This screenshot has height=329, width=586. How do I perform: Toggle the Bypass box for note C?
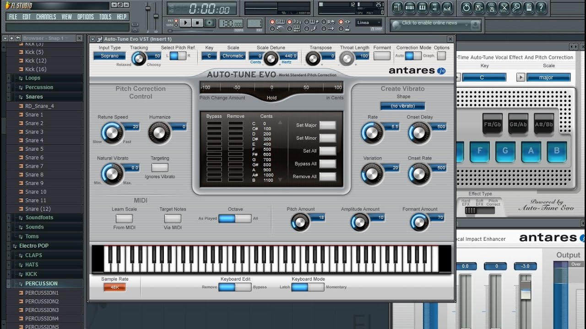tap(214, 123)
